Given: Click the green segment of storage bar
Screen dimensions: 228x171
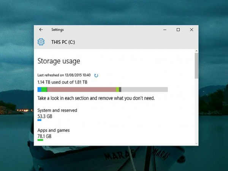Looking at the screenshot, I should (x=44, y=90).
